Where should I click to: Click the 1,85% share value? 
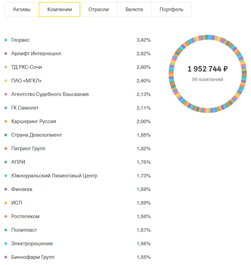click(x=144, y=135)
